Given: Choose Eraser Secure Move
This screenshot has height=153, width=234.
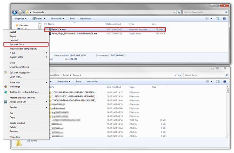Looking at the screenshot, I should point(26,67).
